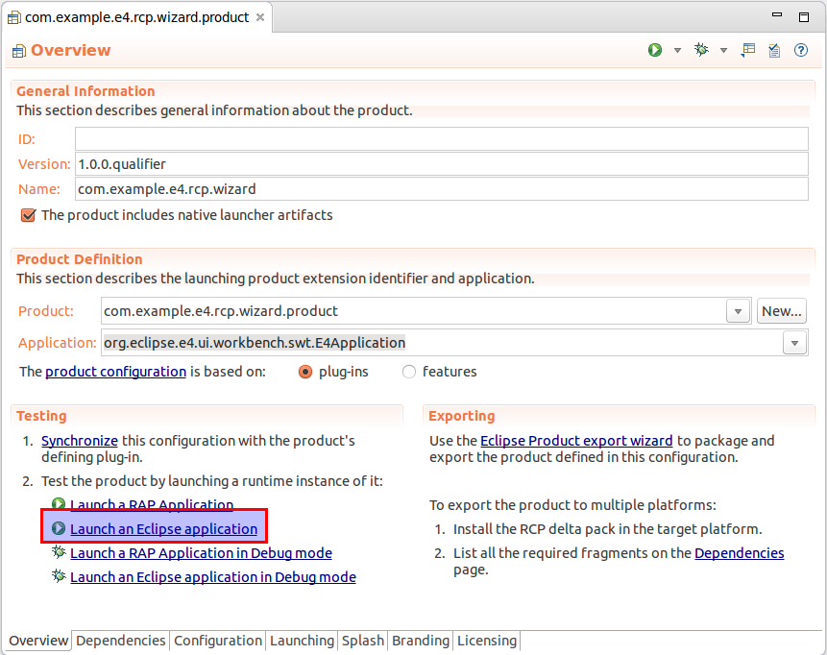Select the features radio button
Screen dimensions: 827x655
[409, 372]
